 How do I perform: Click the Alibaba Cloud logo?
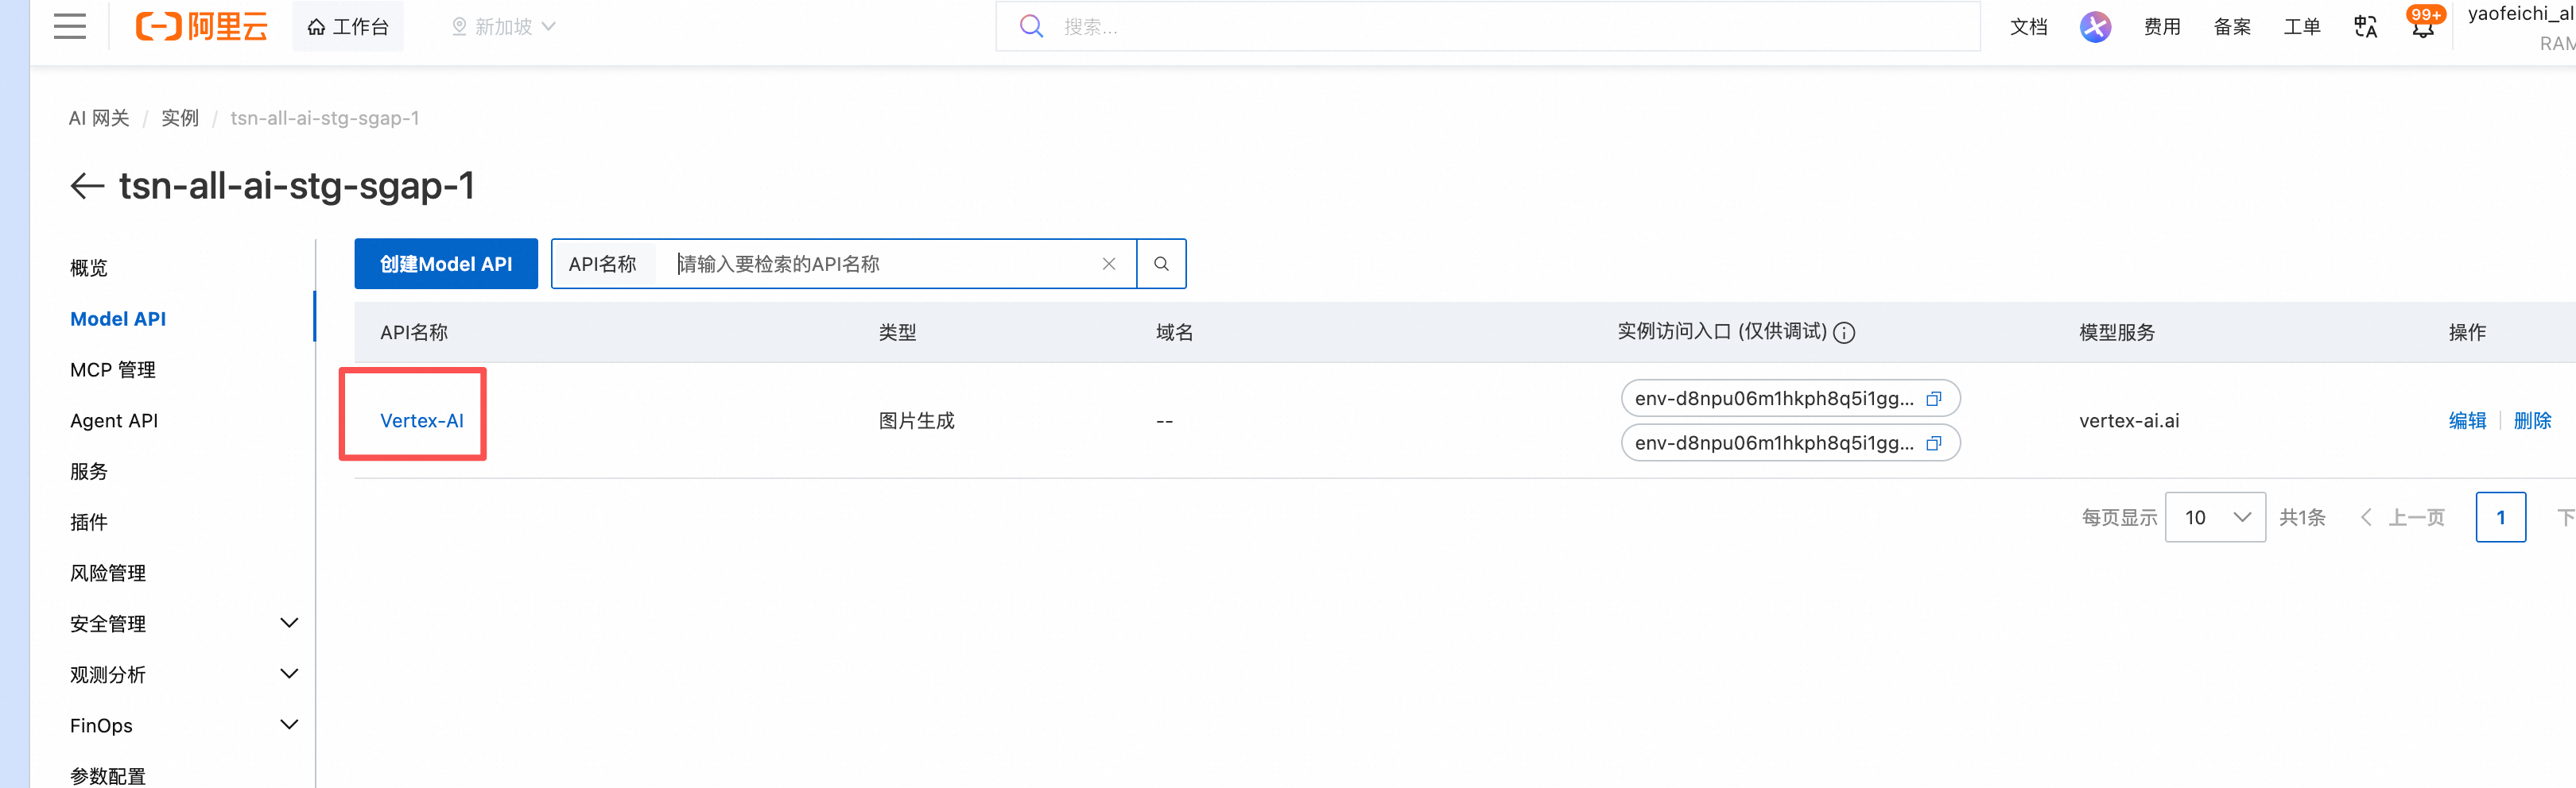(201, 26)
